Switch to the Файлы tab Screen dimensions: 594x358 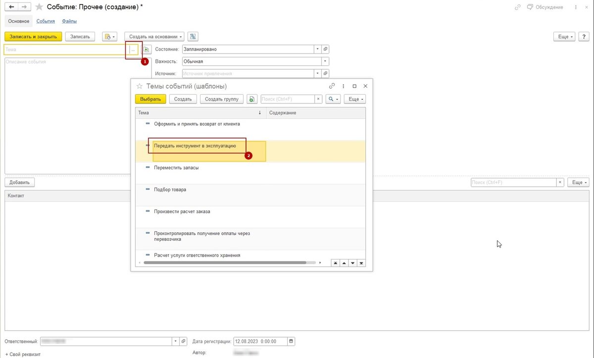coord(69,21)
